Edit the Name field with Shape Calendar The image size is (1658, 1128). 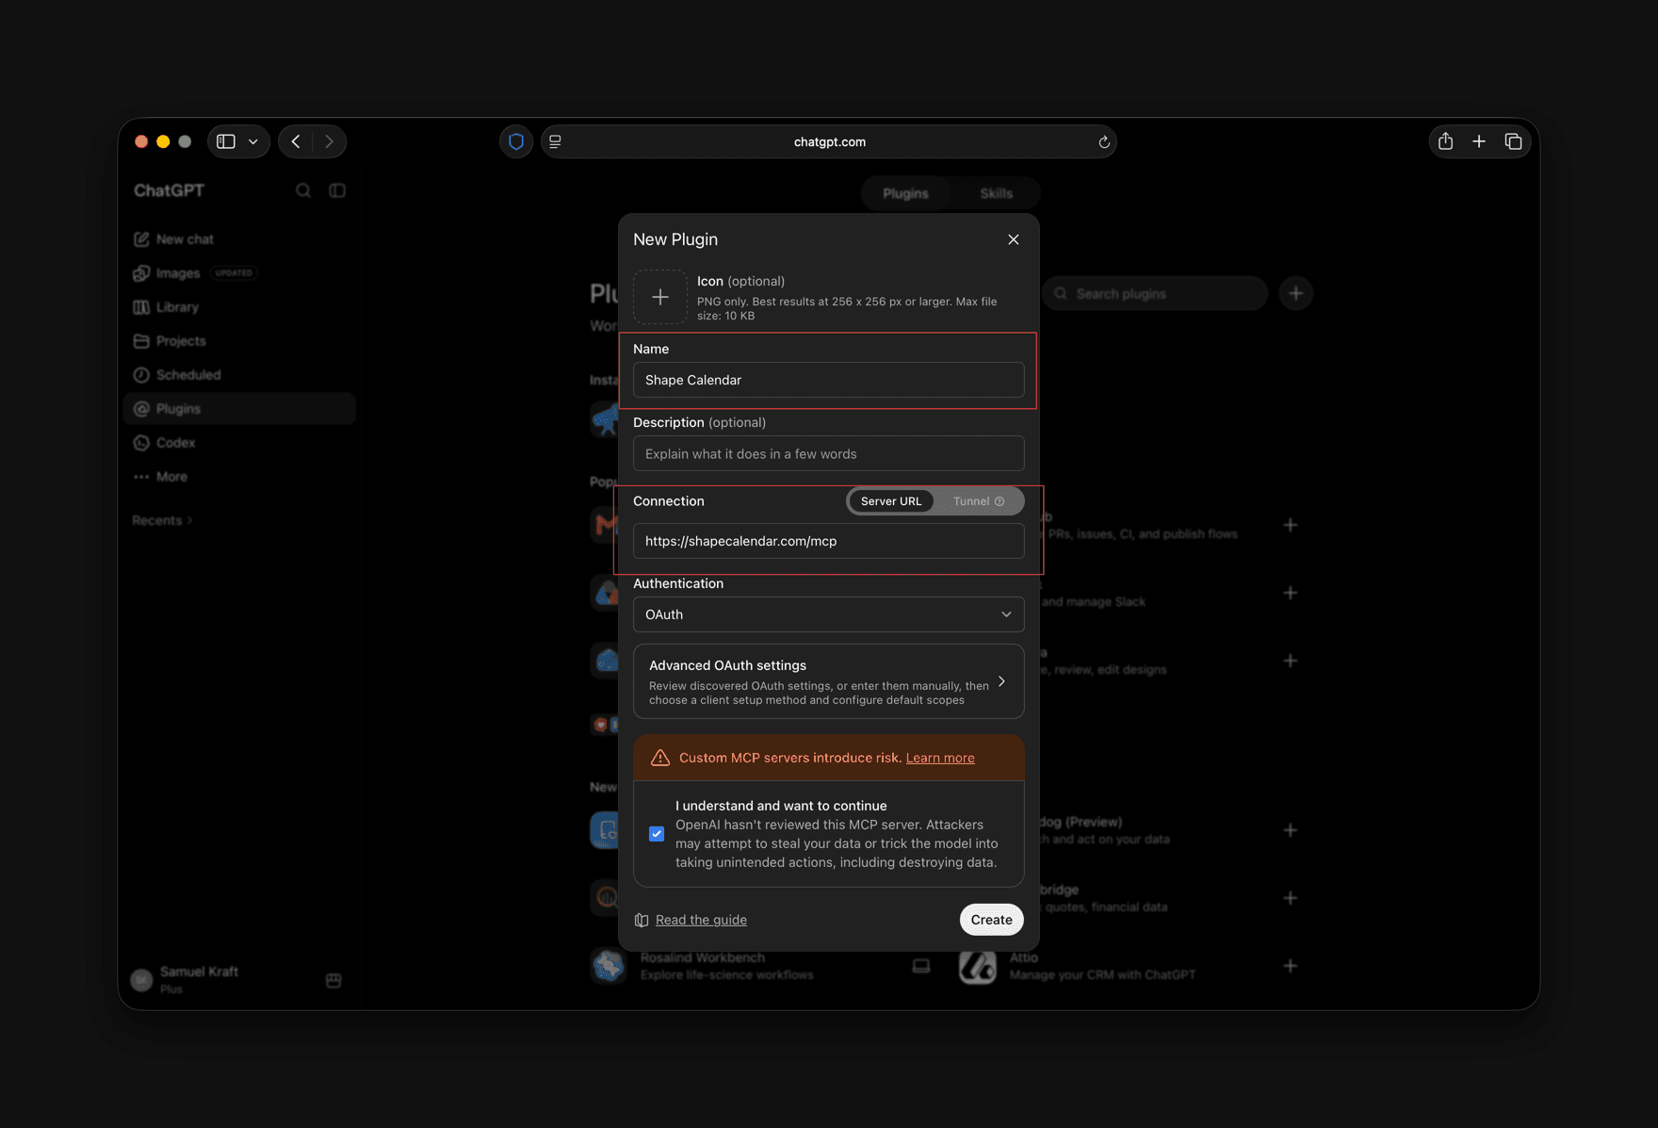[828, 380]
